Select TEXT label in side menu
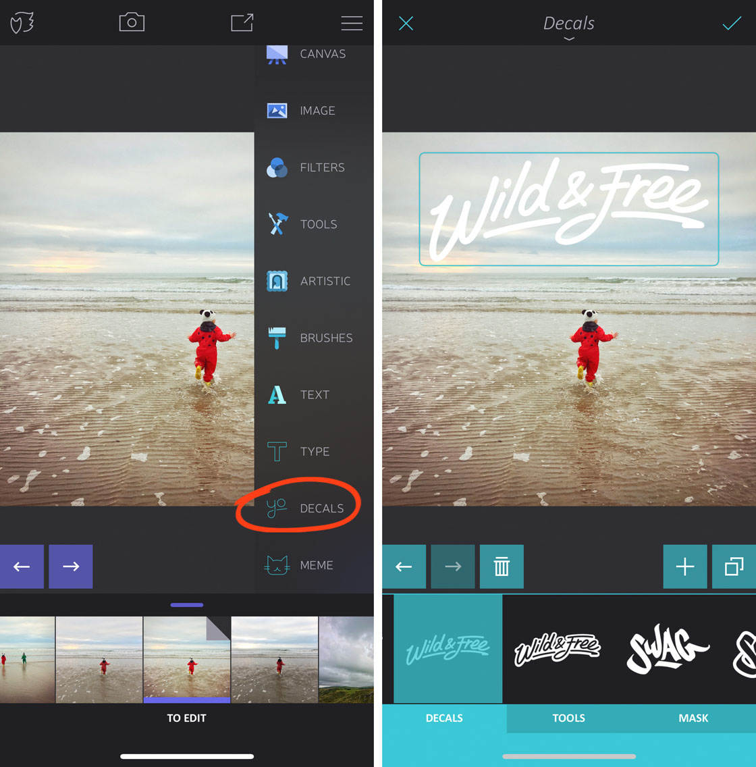756x767 pixels. [x=315, y=394]
